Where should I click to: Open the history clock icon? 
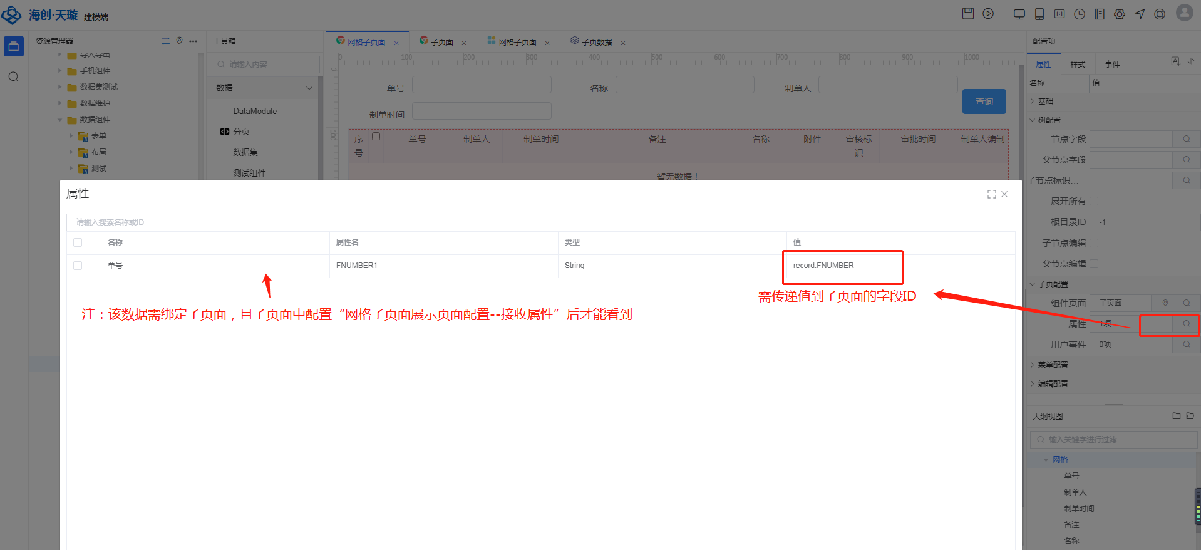[1080, 14]
